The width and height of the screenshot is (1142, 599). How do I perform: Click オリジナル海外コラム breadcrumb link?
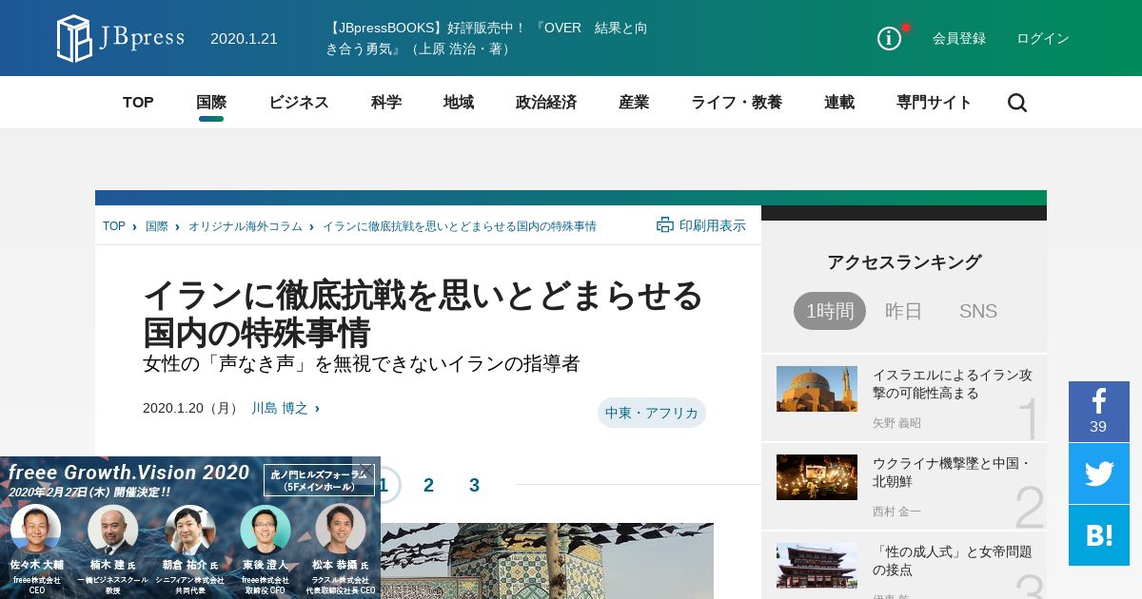245,226
